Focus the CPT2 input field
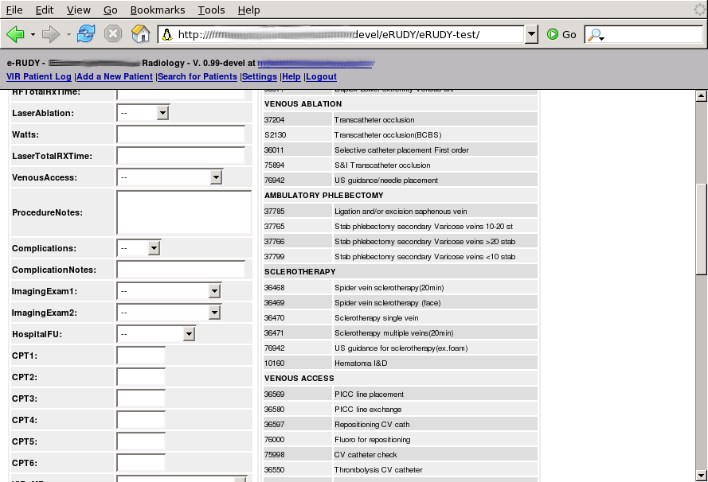 point(141,377)
